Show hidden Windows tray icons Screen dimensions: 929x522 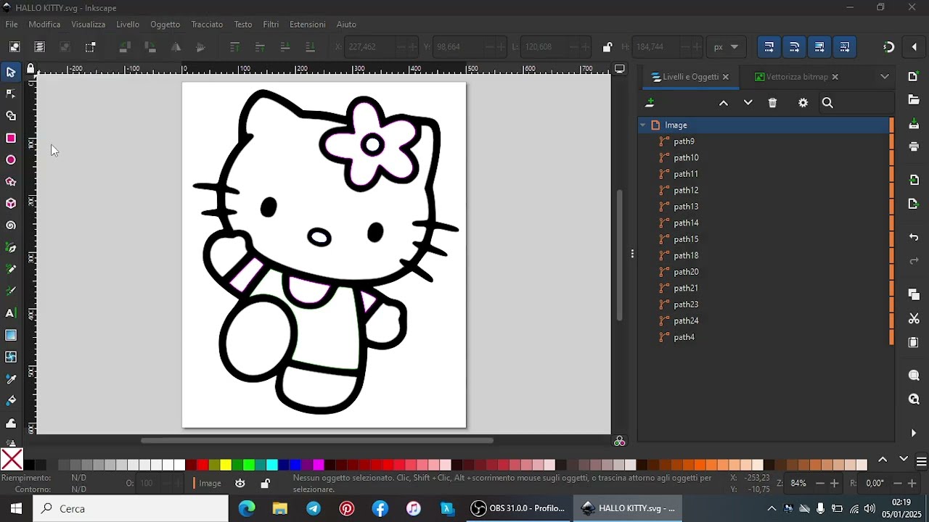tap(772, 509)
